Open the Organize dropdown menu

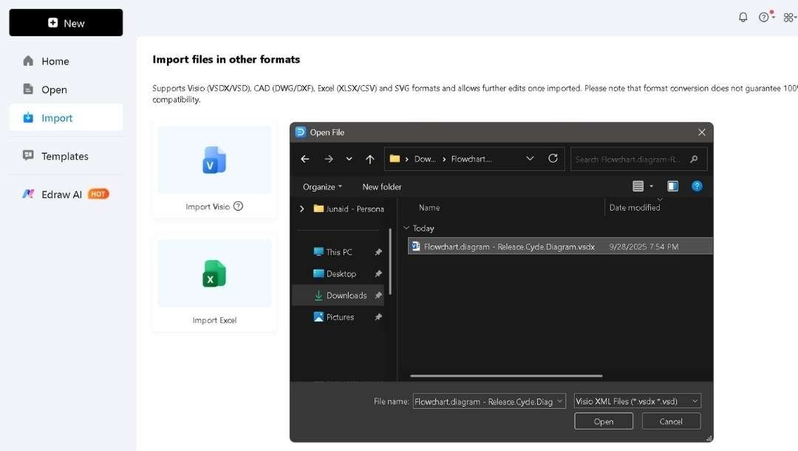click(321, 186)
